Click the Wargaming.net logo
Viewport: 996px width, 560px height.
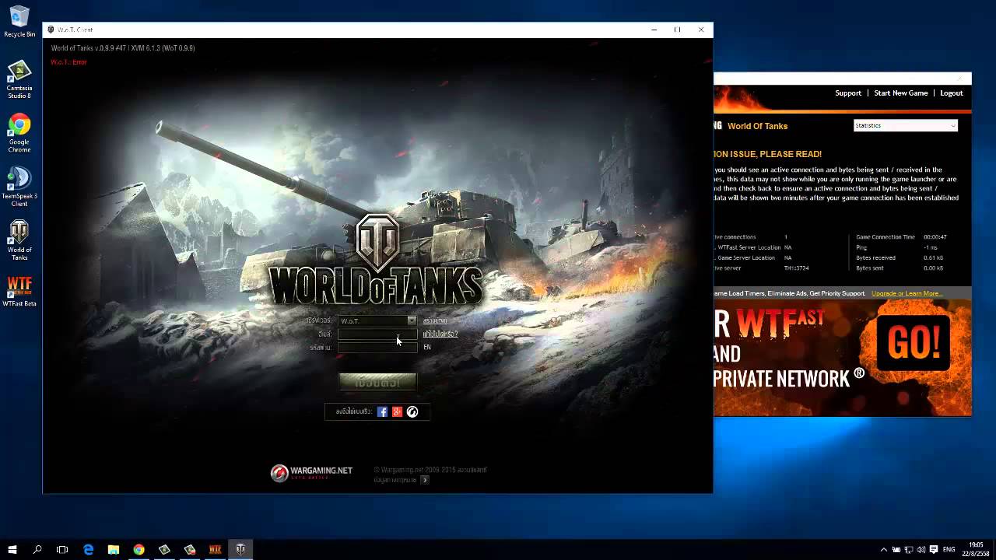[x=311, y=473]
